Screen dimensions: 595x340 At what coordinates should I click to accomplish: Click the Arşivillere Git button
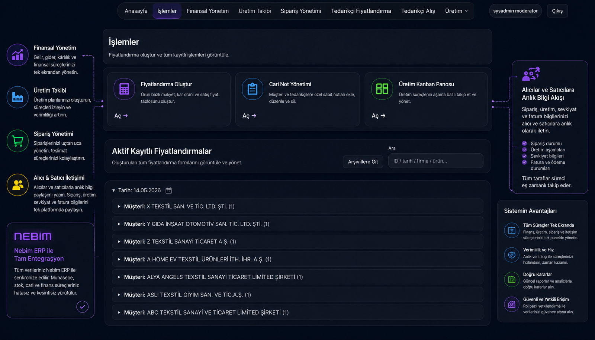[x=363, y=162]
